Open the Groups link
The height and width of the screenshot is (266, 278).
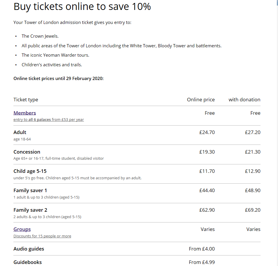coord(22,229)
